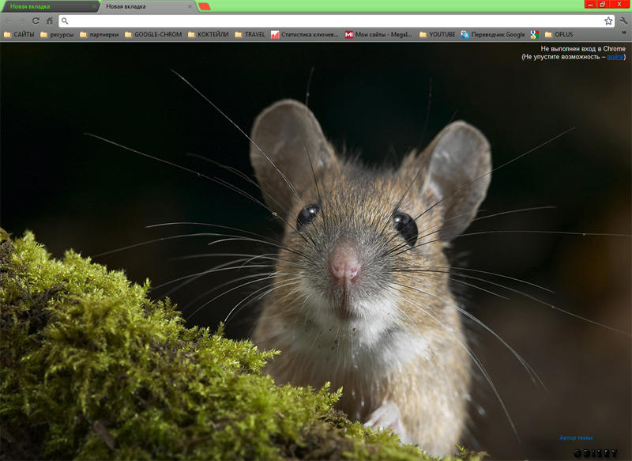Open the colorful Google icon bookmark

click(535, 35)
